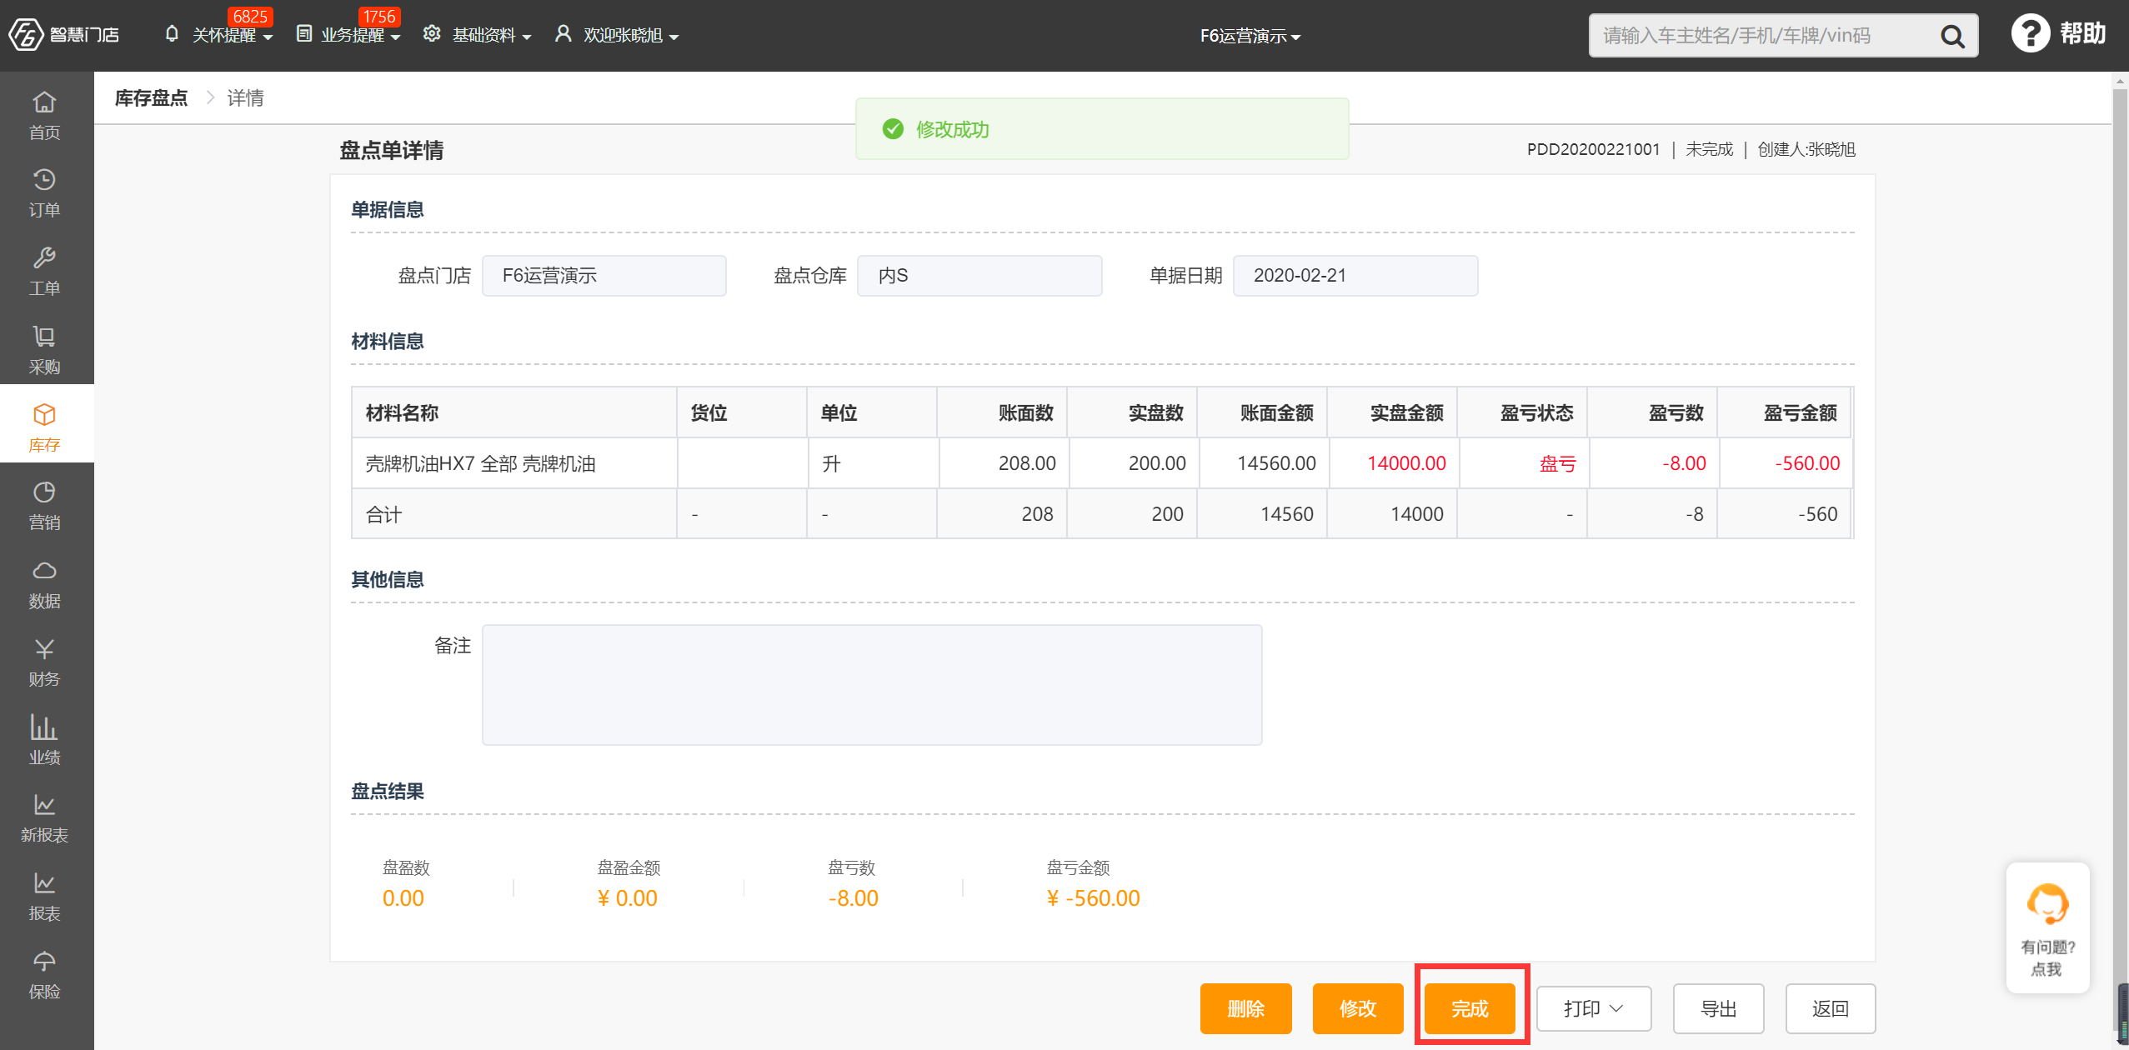This screenshot has width=2129, height=1050.
Task: Click the 208.00 账面数 cell
Action: (x=1004, y=463)
